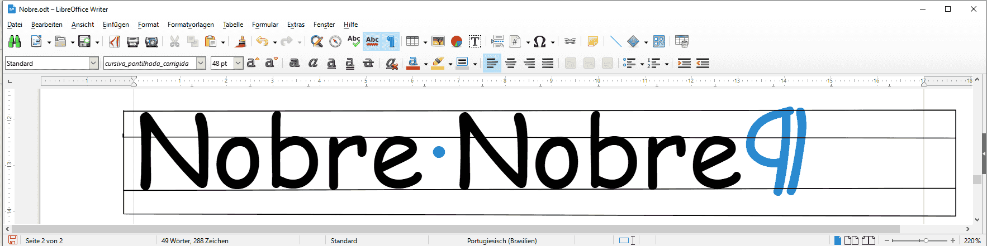Export directly as PDF
987x246 pixels.
click(x=115, y=41)
